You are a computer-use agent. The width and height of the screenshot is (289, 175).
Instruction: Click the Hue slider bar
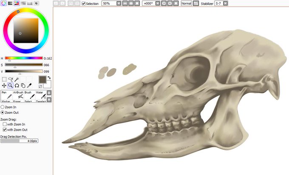(x=24, y=58)
